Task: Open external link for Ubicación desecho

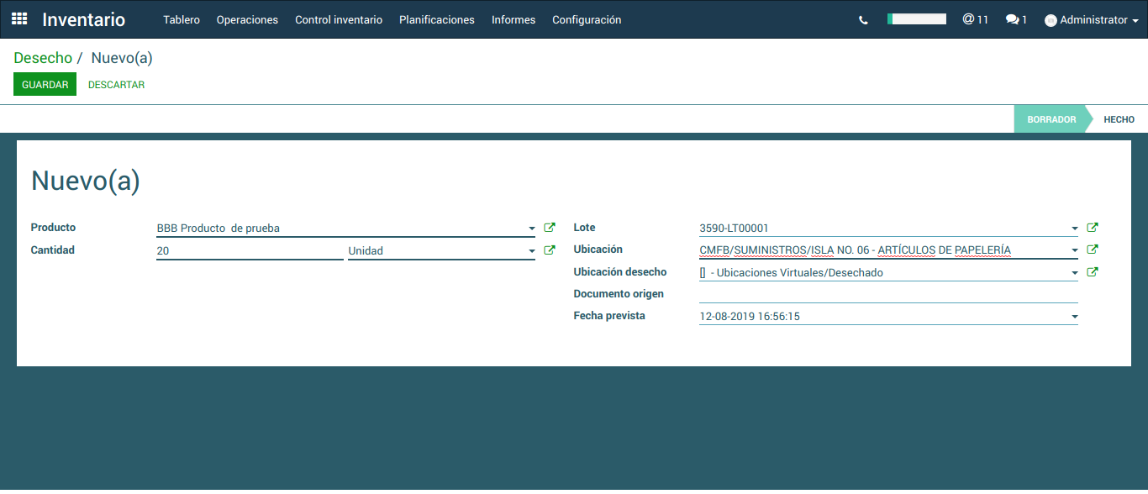Action: tap(1093, 272)
